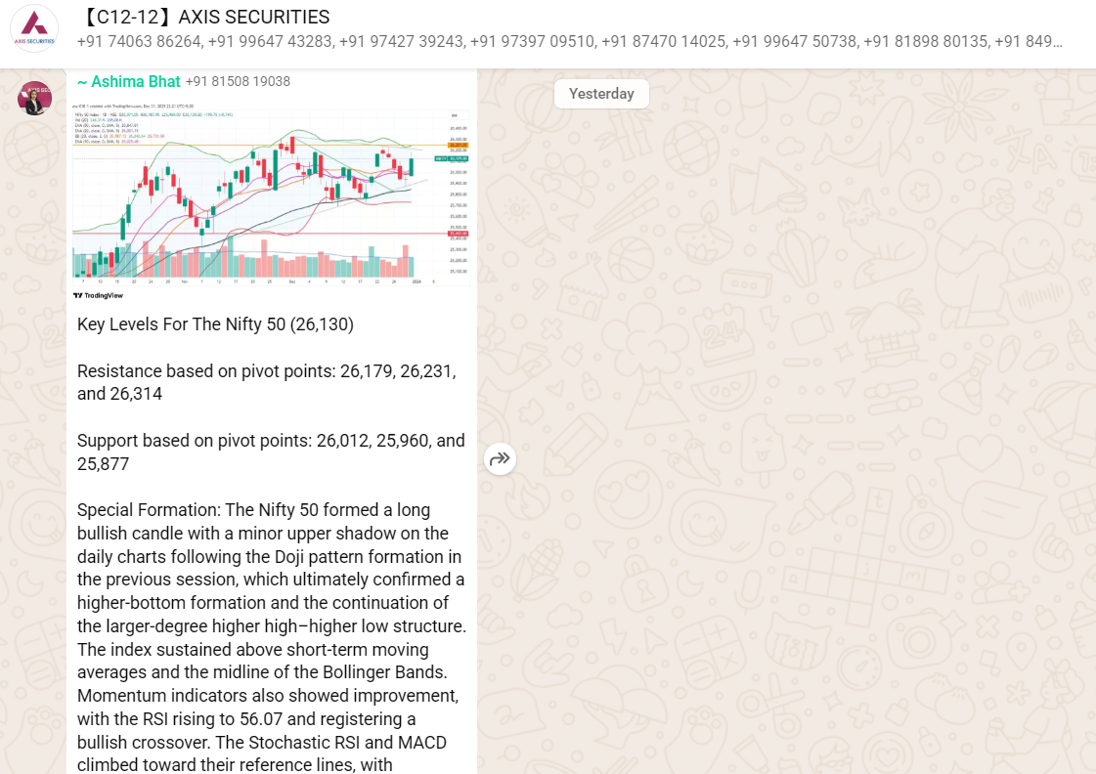Click the Yesterday date badge
The height and width of the screenshot is (774, 1096).
click(601, 94)
